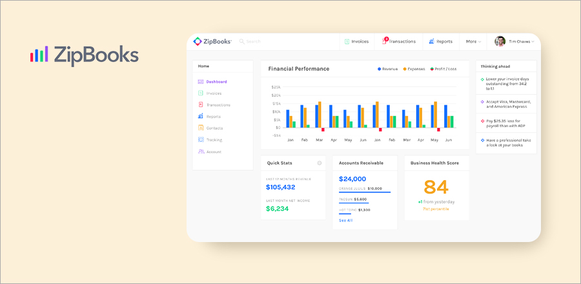Click the Reports sidebar icon
Viewport: 581px width, 284px height.
[x=201, y=116]
